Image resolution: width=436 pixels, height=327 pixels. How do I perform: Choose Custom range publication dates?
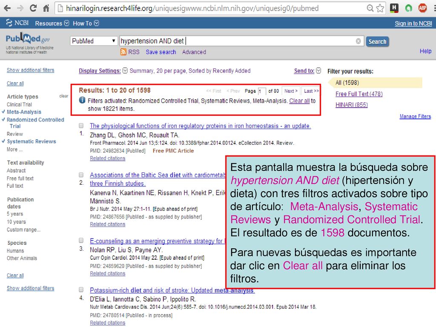pos(24,229)
